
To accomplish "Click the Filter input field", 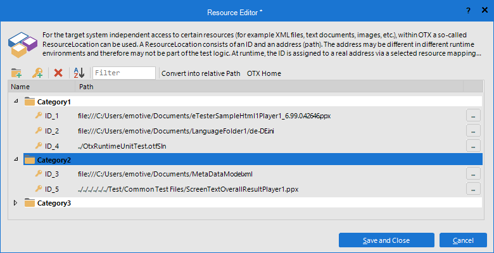I will (x=124, y=73).
